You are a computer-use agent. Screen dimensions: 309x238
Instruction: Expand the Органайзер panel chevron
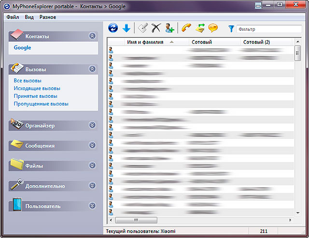pos(92,125)
